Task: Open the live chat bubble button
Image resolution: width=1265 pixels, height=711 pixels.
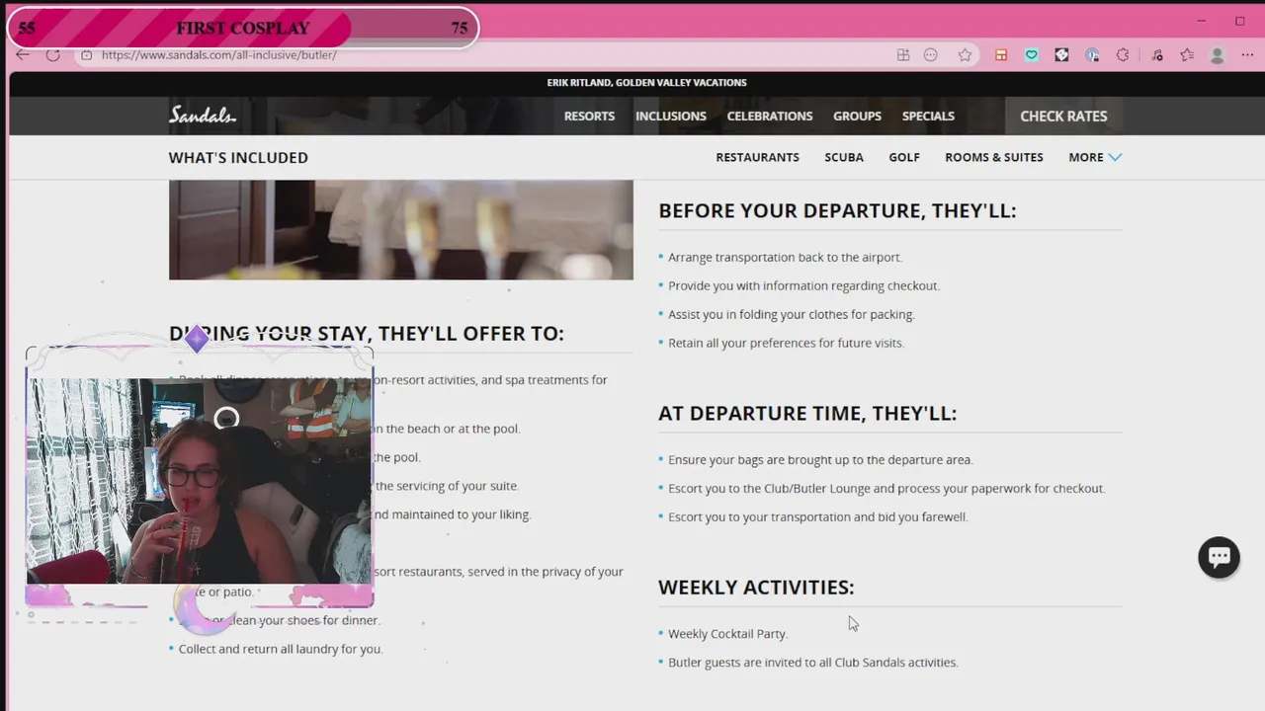Action: point(1219,557)
